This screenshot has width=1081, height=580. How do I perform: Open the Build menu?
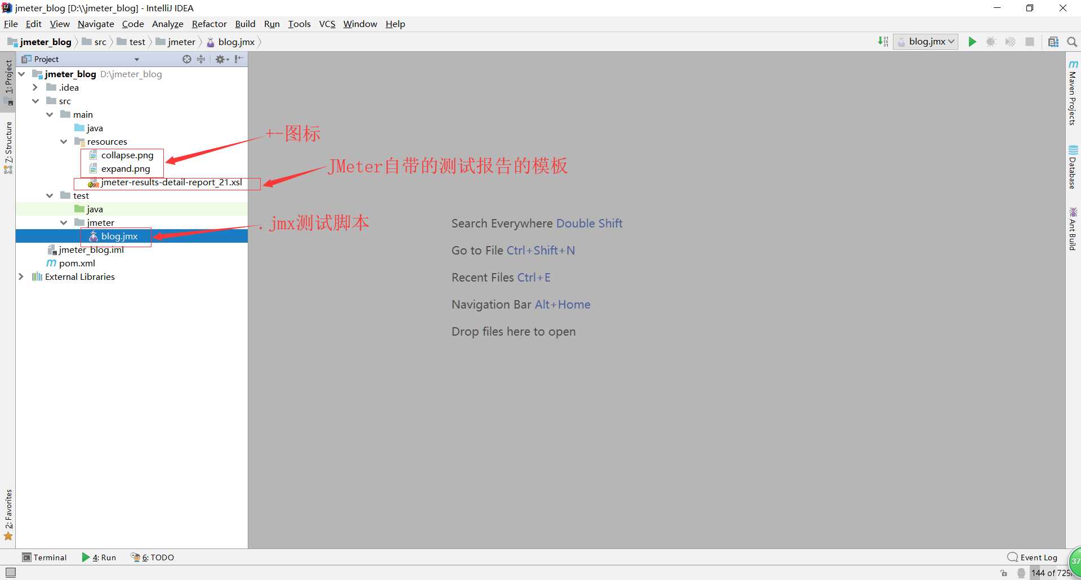245,24
